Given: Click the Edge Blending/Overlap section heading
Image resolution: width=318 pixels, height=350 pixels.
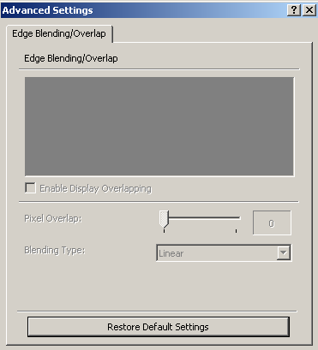Looking at the screenshot, I should point(71,58).
